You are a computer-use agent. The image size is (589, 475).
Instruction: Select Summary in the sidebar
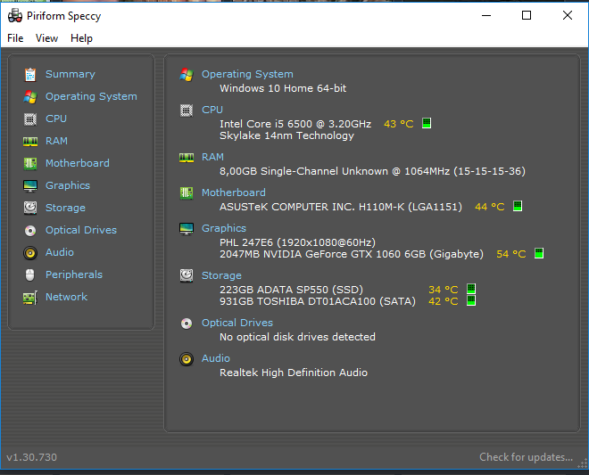click(70, 74)
